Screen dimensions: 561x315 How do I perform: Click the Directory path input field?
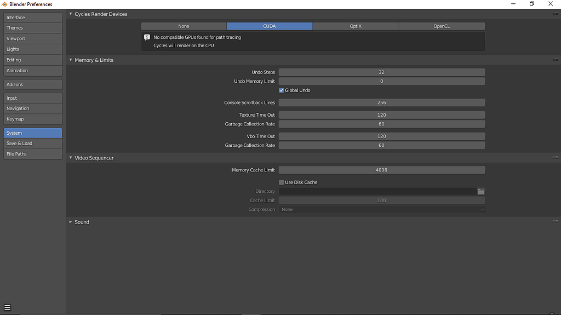click(x=377, y=192)
